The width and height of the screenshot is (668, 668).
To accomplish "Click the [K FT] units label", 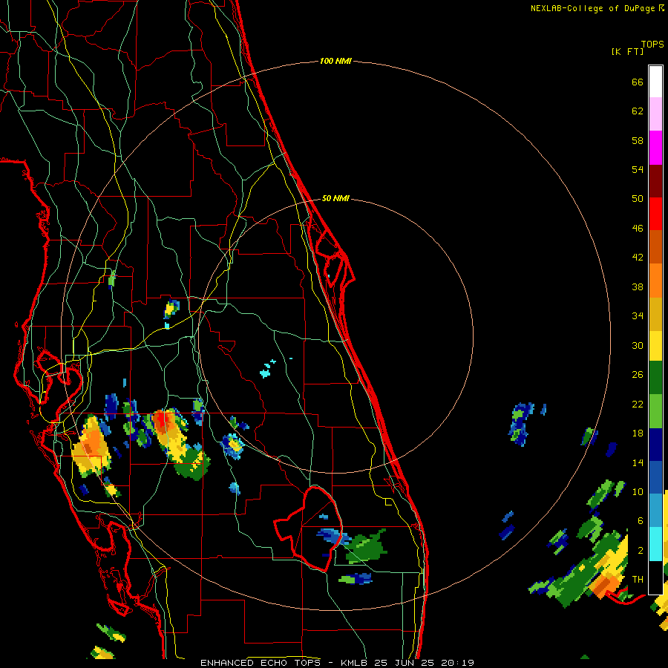I will tap(627, 51).
